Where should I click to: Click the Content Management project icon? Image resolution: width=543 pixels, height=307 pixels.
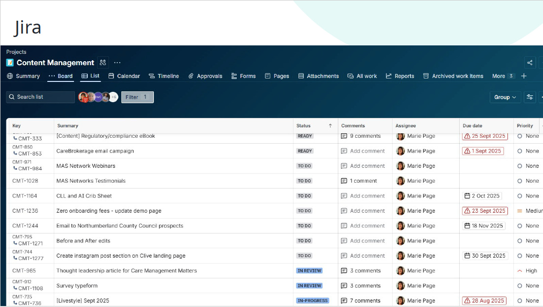[x=10, y=63]
